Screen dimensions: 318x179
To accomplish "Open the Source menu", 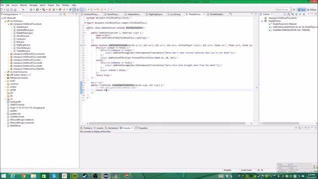I will 14,5.
